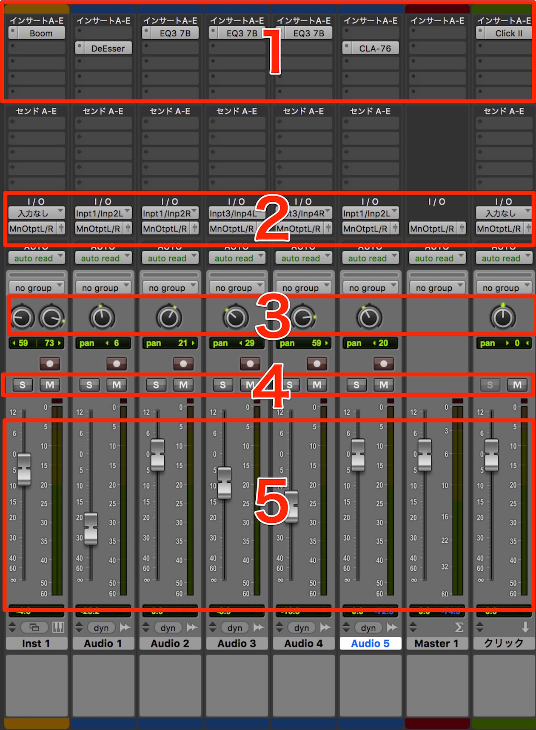536x730 pixels.
Task: Click the up/down arrows icon above Inst 1
Action: click(12, 627)
